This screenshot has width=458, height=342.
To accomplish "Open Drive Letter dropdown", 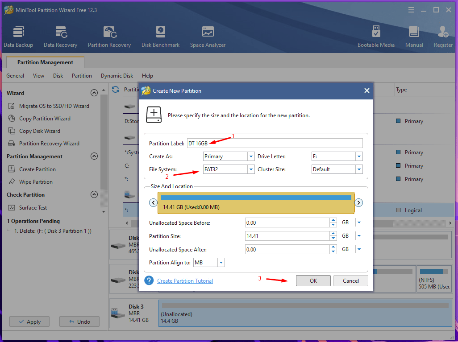I will point(359,157).
